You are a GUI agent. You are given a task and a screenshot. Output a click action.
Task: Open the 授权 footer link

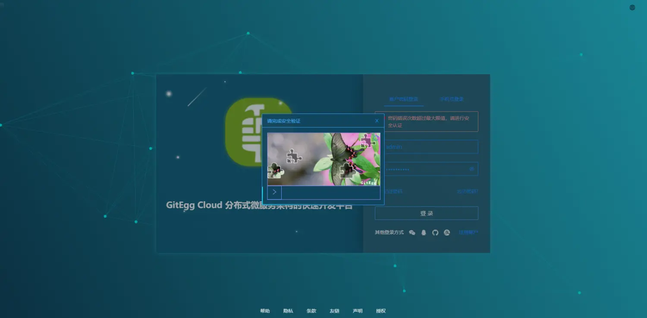click(381, 311)
